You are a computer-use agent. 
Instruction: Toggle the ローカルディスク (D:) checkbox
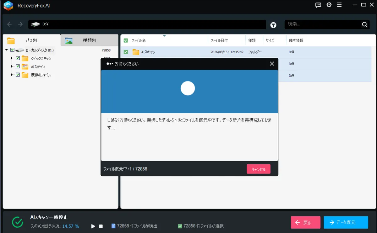pyautogui.click(x=13, y=50)
